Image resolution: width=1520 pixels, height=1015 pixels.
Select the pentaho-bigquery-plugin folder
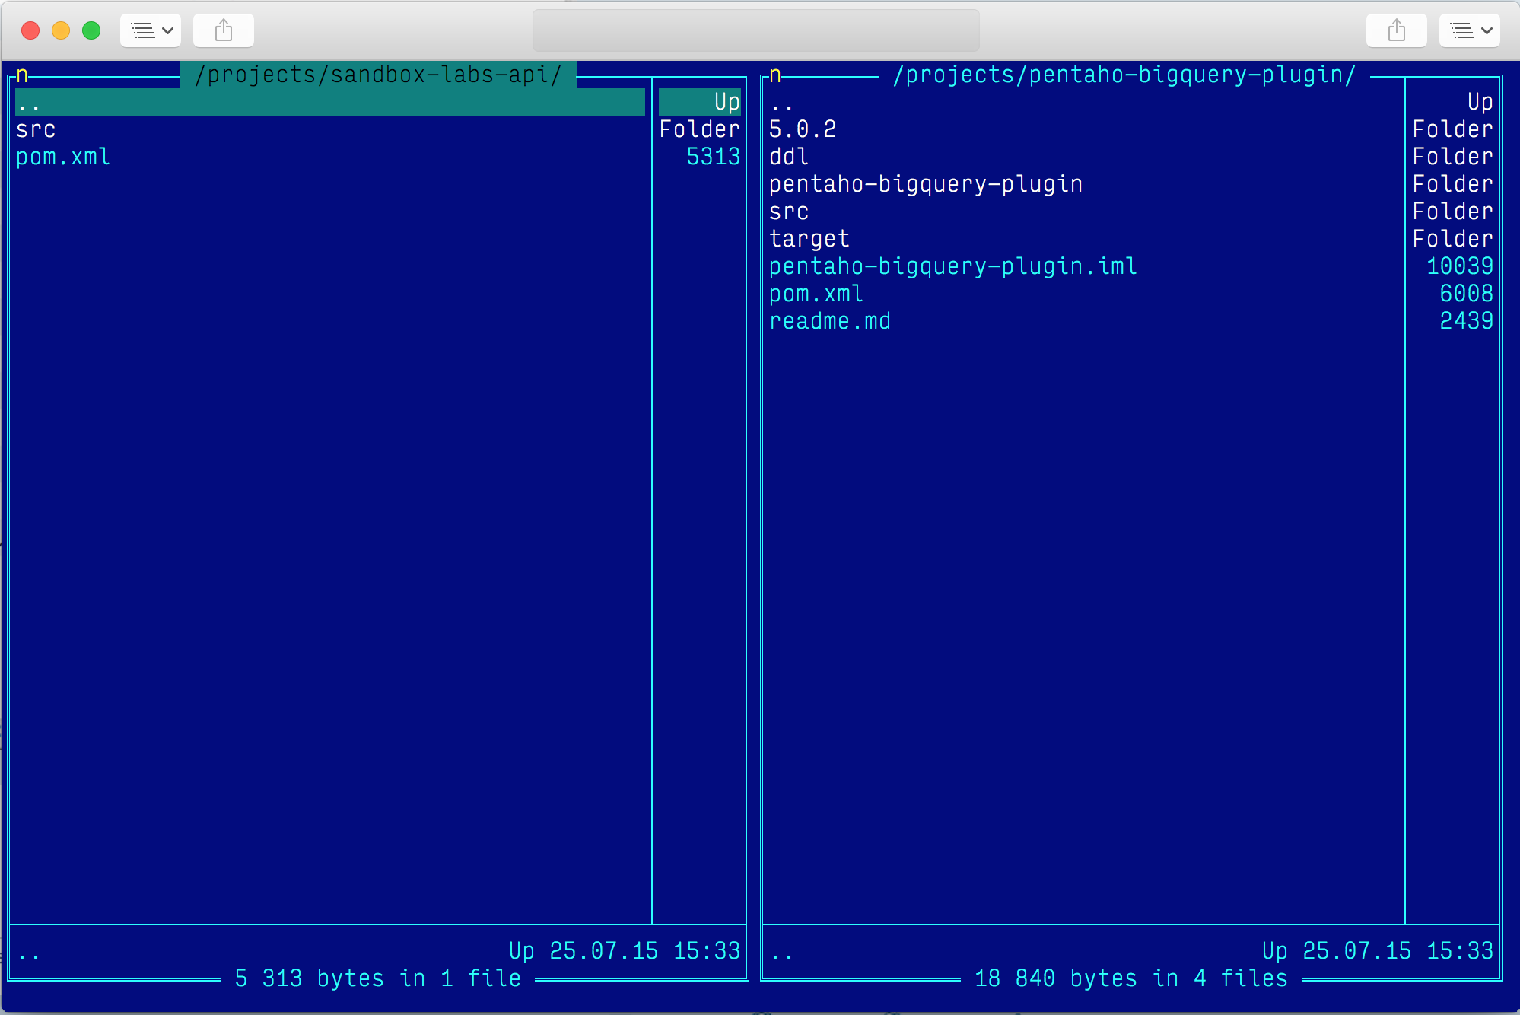click(926, 184)
